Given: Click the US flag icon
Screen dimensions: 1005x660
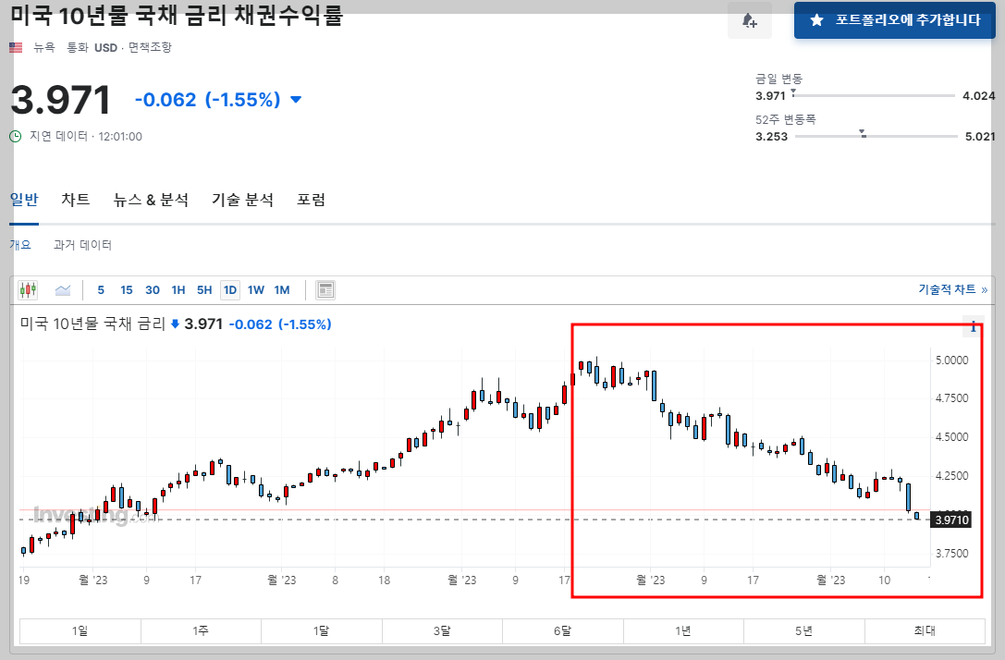Looking at the screenshot, I should tap(16, 47).
